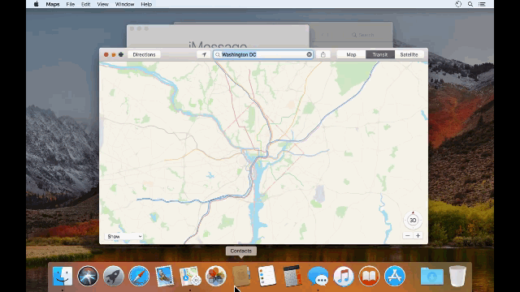520x292 pixels.
Task: Click inside the Washington DC search field
Action: 262,54
